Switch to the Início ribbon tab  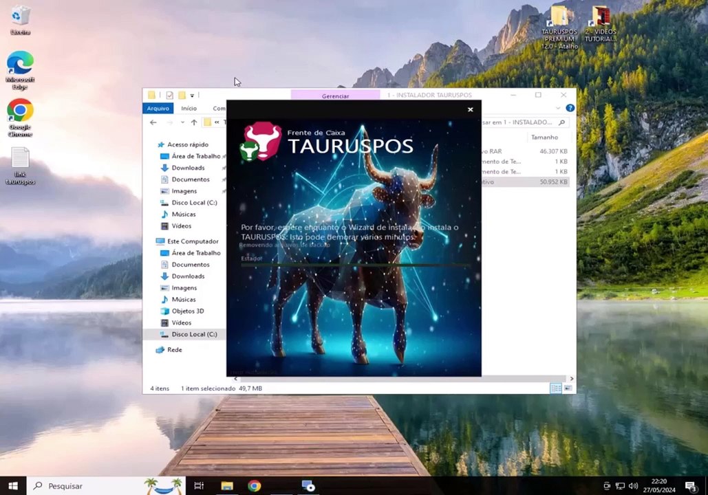pos(189,109)
